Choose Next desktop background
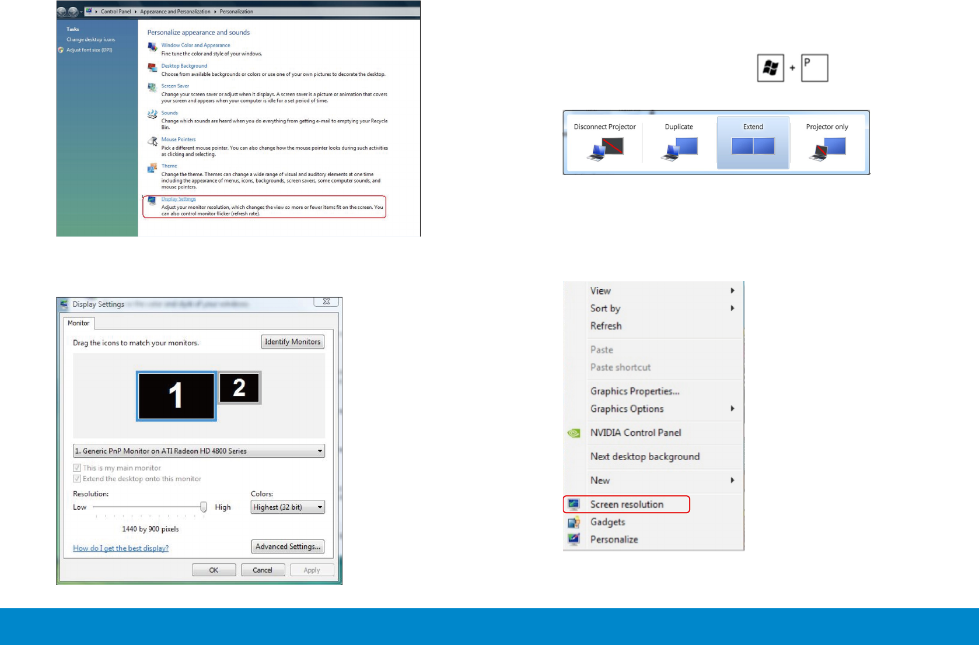 coord(645,457)
